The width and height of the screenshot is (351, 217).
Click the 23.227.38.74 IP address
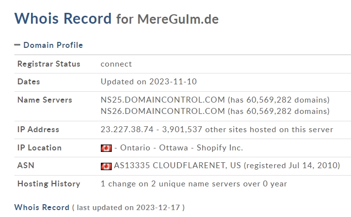coord(127,130)
